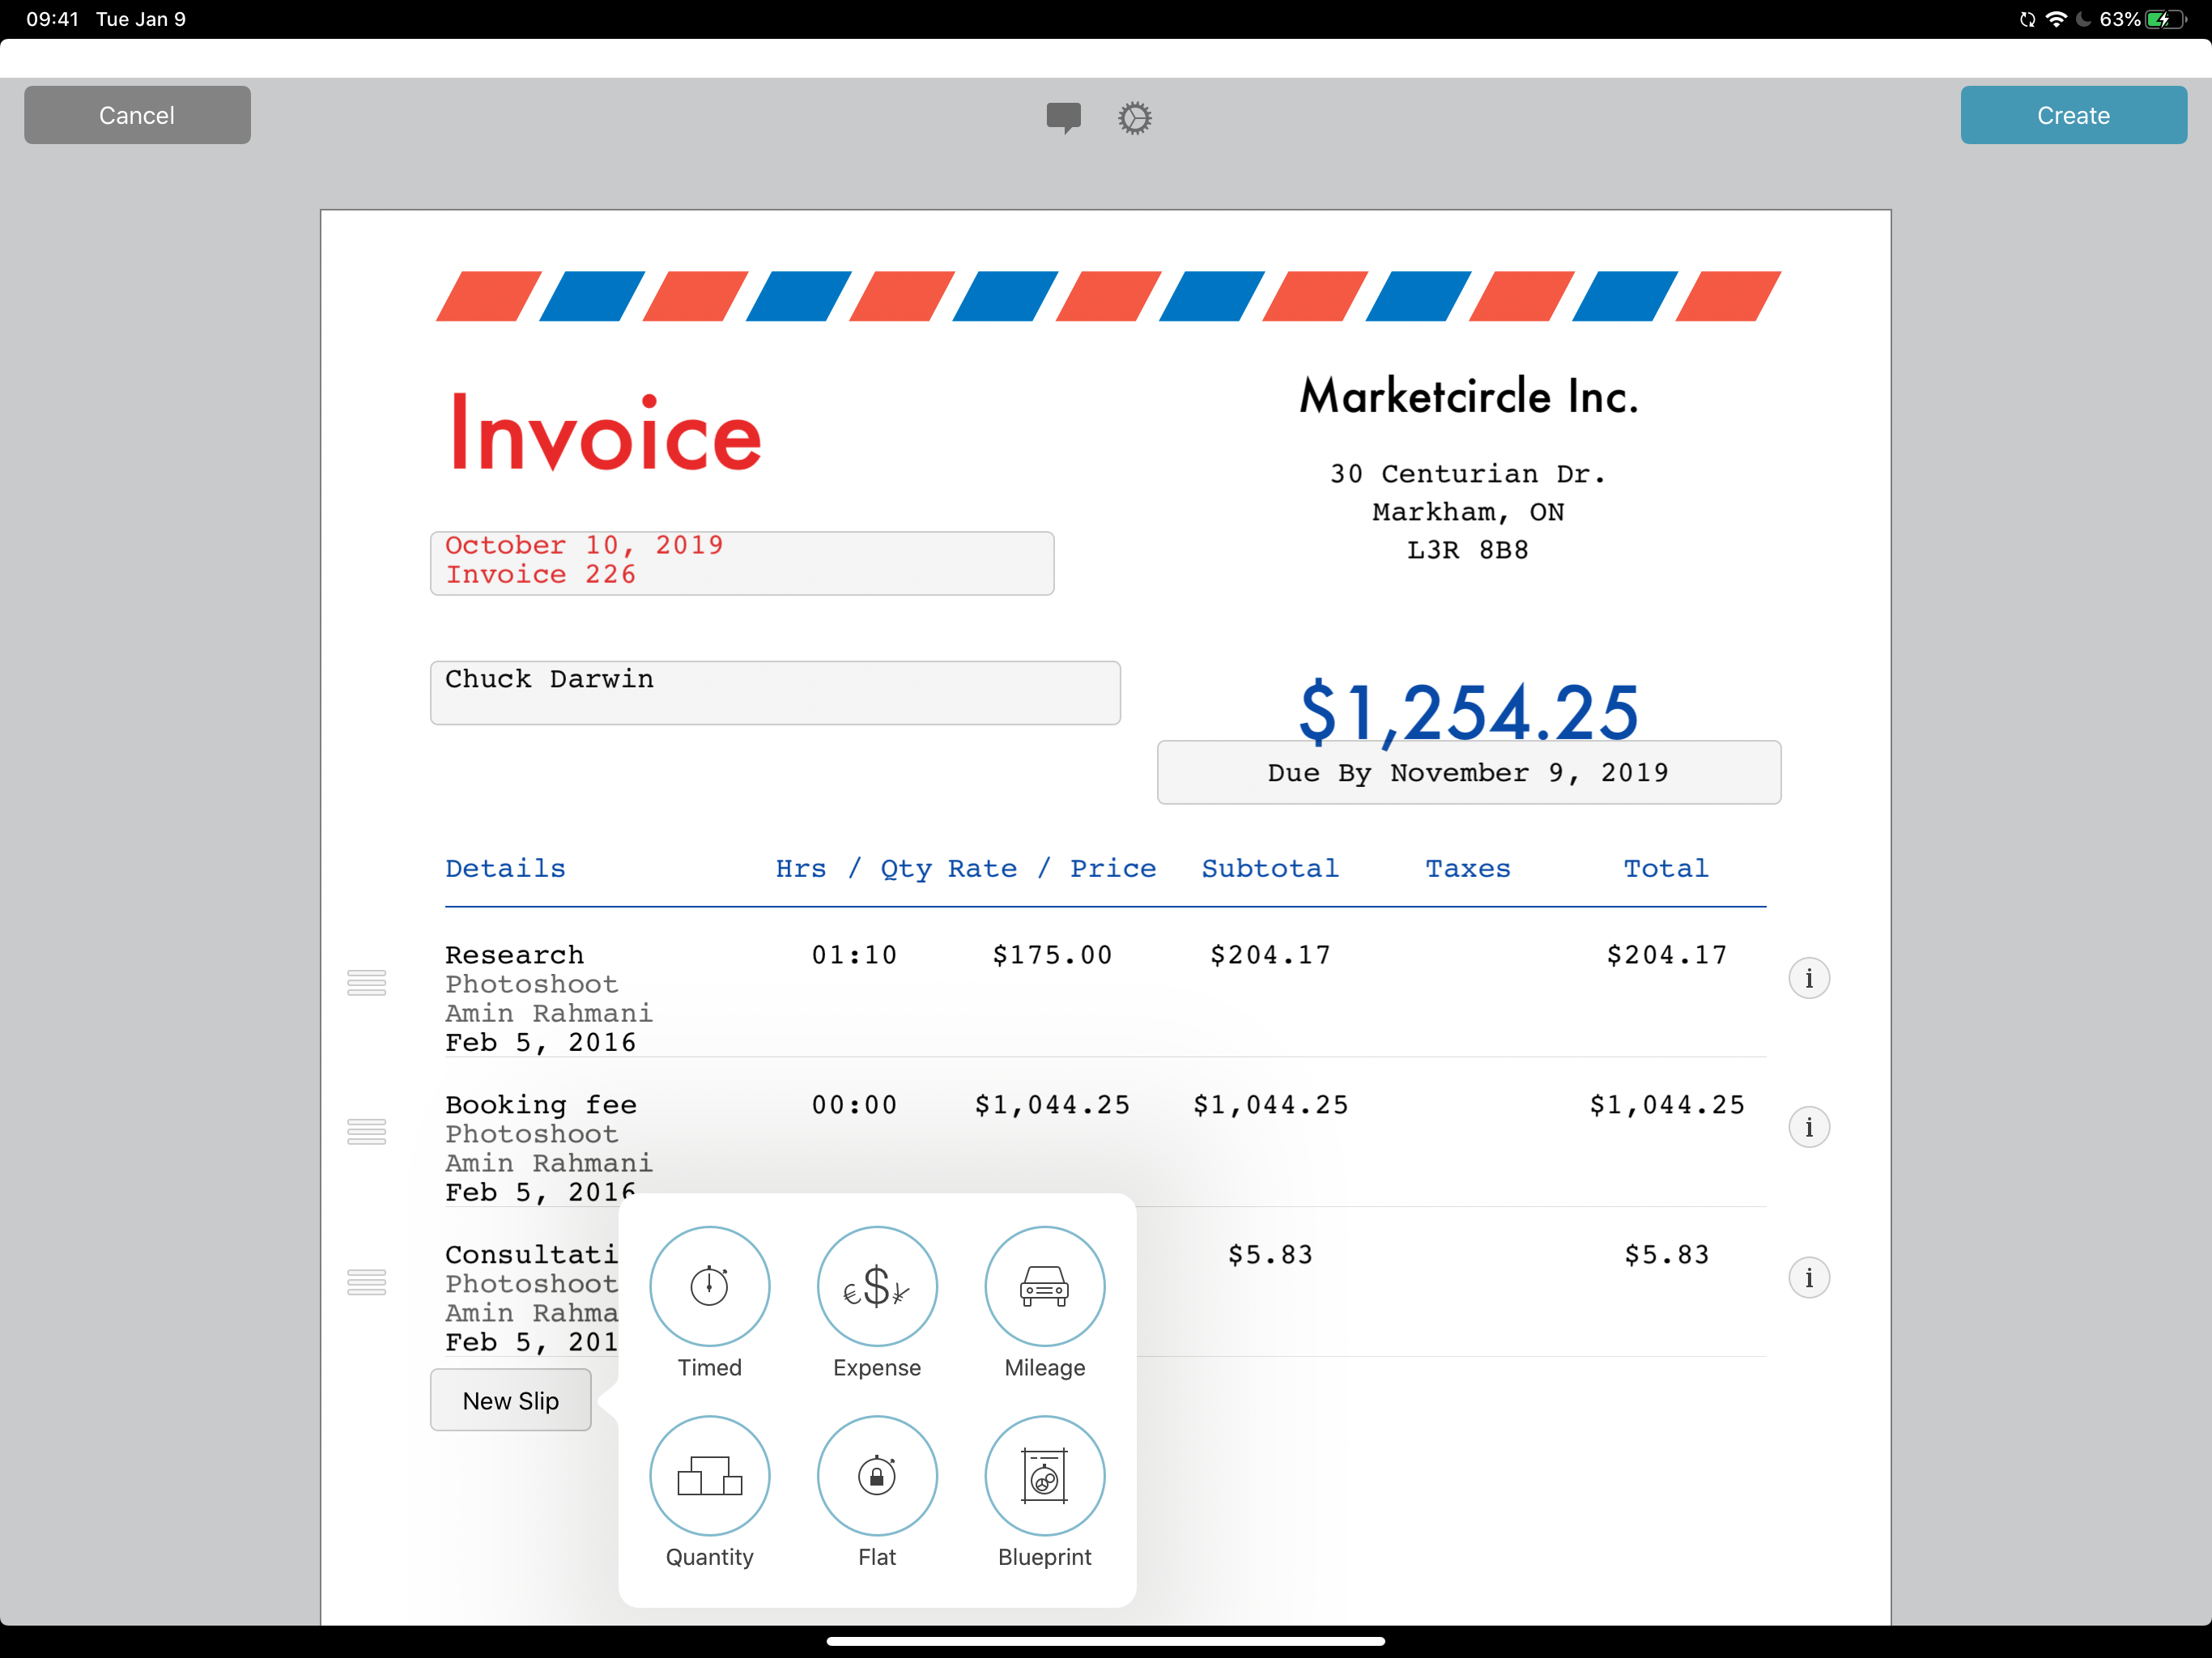The width and height of the screenshot is (2212, 1658).
Task: Tap the Do Not Disturb moon icon
Action: coord(2084,19)
